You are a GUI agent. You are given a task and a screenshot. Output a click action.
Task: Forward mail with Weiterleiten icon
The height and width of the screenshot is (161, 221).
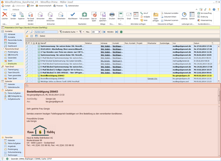point(61,15)
